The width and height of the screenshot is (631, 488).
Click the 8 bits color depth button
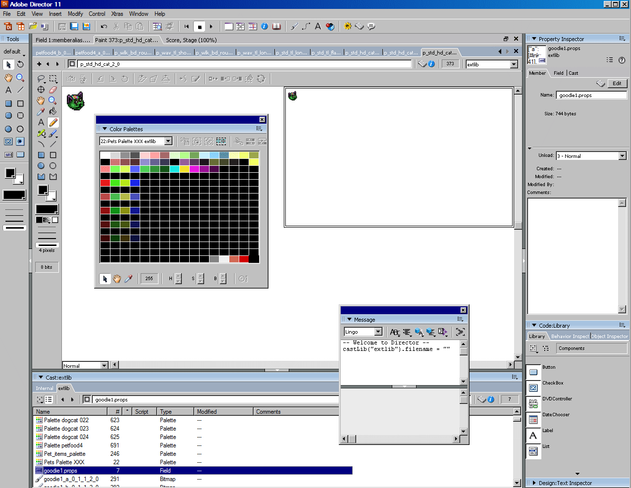(47, 267)
